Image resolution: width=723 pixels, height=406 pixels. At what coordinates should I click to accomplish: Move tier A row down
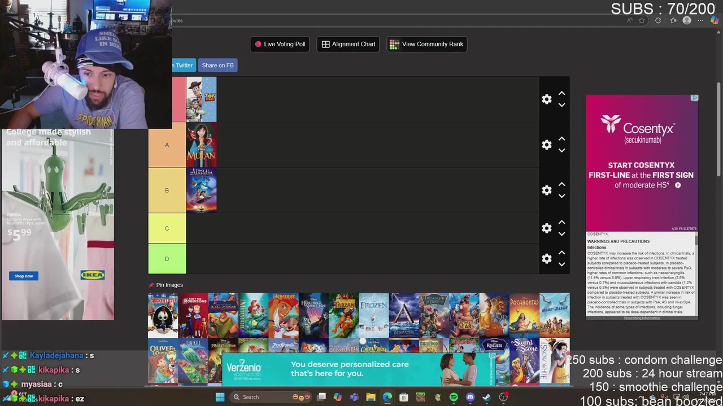click(561, 151)
